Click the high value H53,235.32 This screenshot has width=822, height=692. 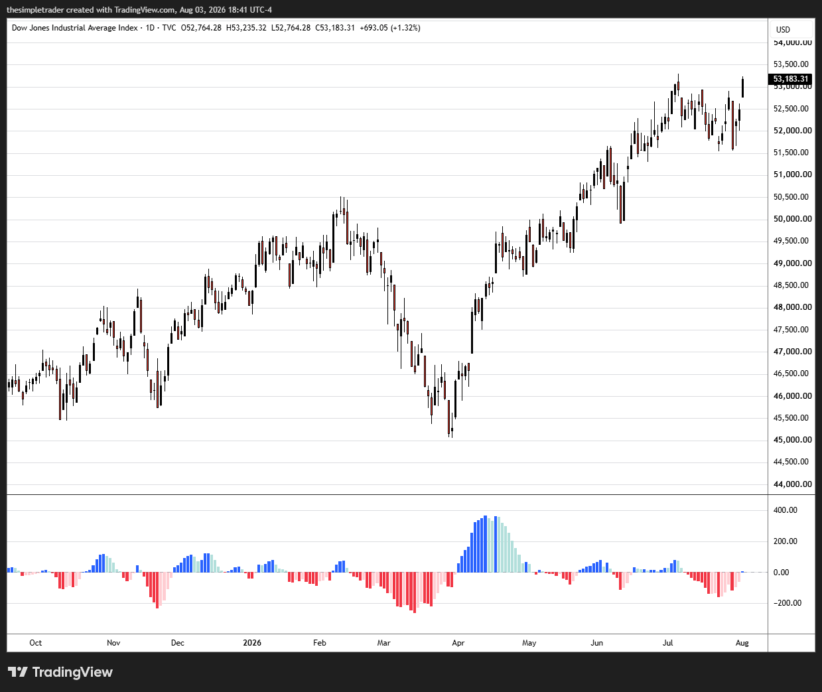tap(246, 28)
